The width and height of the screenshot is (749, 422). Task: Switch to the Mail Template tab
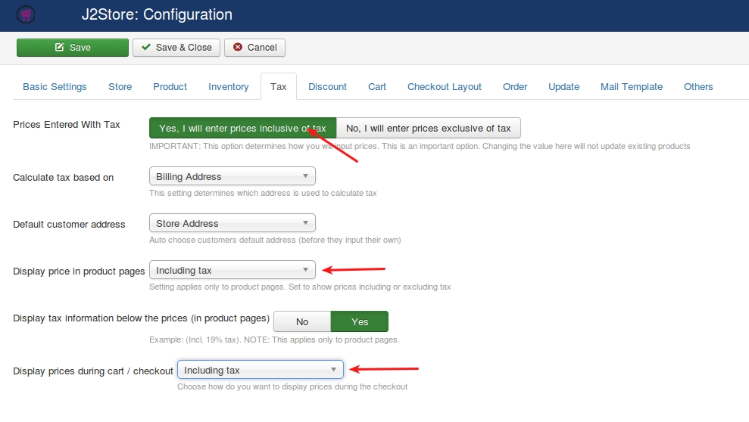point(632,87)
